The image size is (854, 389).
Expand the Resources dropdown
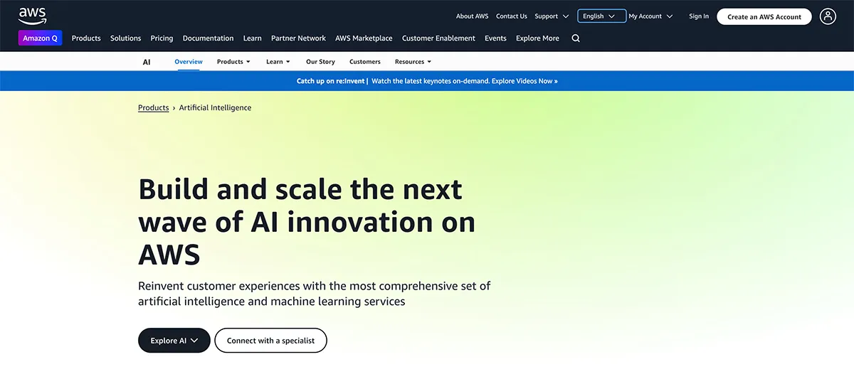[x=413, y=62]
